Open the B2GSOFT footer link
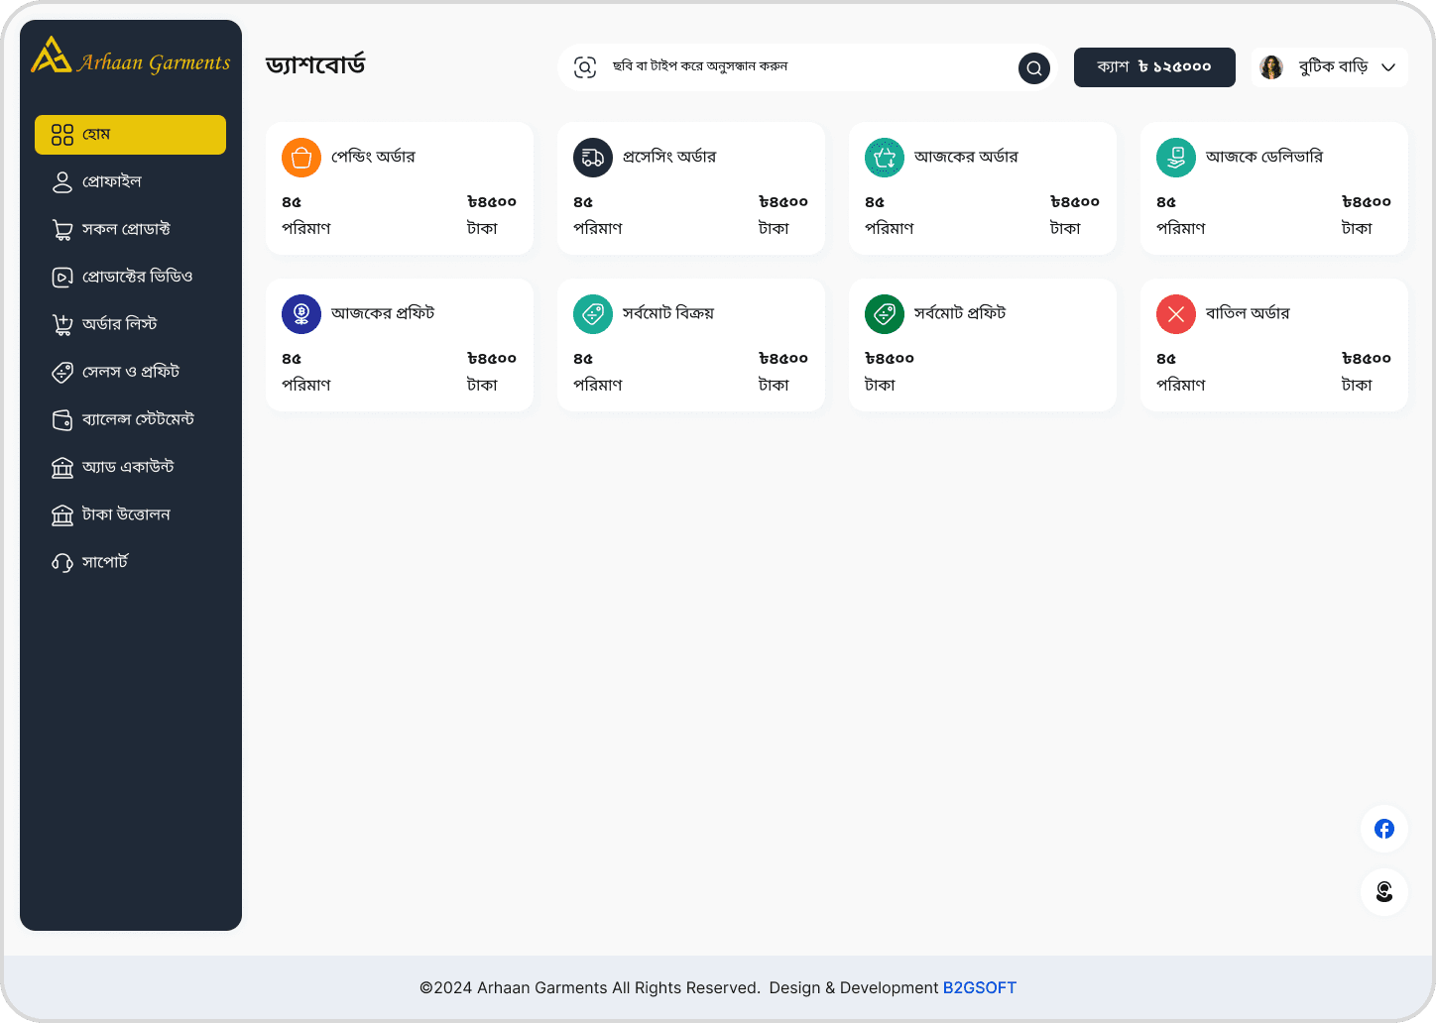The width and height of the screenshot is (1436, 1023). pos(979,988)
